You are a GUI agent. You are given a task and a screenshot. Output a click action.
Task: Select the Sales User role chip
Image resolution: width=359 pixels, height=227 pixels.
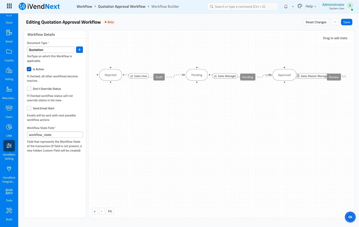click(139, 76)
